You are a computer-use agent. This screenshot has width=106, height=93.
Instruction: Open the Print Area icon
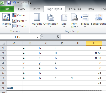(x=74, y=17)
